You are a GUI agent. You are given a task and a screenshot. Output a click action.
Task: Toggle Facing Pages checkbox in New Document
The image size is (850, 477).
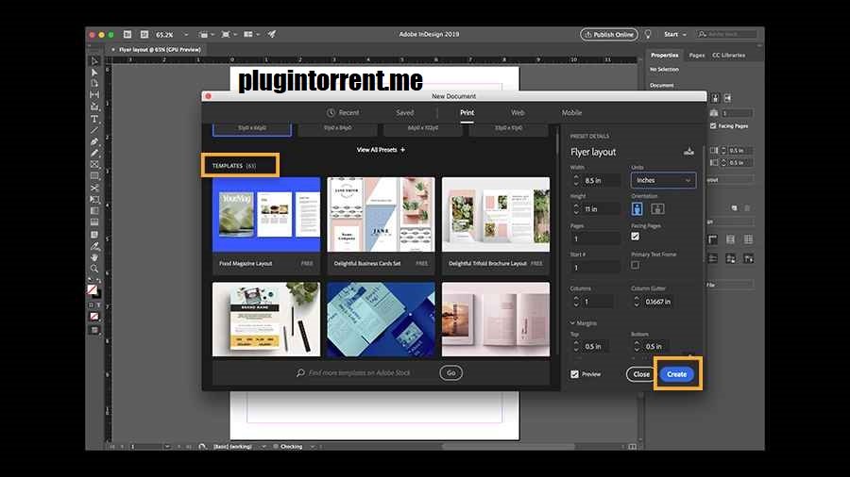pyautogui.click(x=635, y=237)
